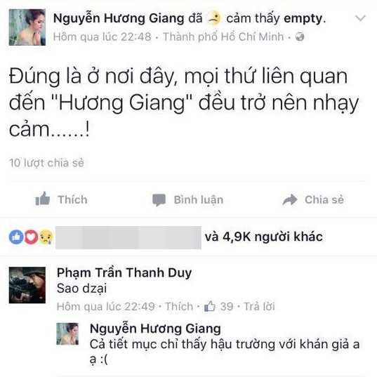Screen dimensions: 377x377
Task: Click the thumbs-up Thích icon
Action: point(43,199)
